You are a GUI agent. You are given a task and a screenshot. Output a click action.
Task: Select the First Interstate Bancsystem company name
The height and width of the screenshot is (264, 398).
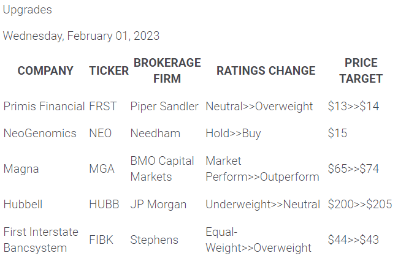(x=41, y=239)
